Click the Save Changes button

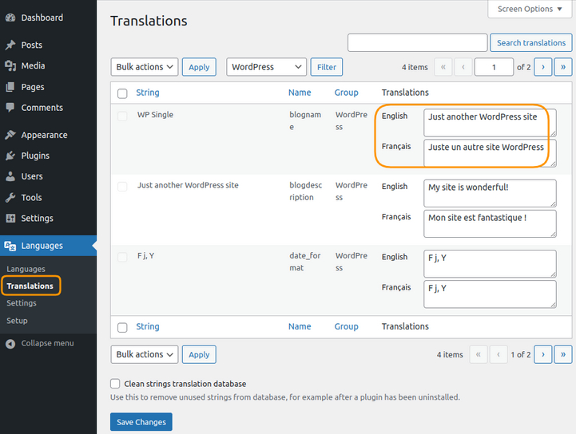tap(141, 422)
